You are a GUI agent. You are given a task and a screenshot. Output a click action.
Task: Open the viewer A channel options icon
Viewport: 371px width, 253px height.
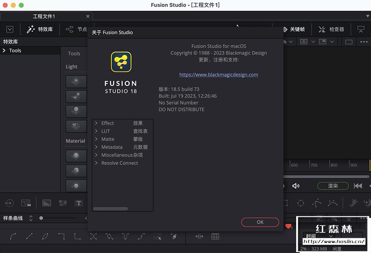[304, 42]
